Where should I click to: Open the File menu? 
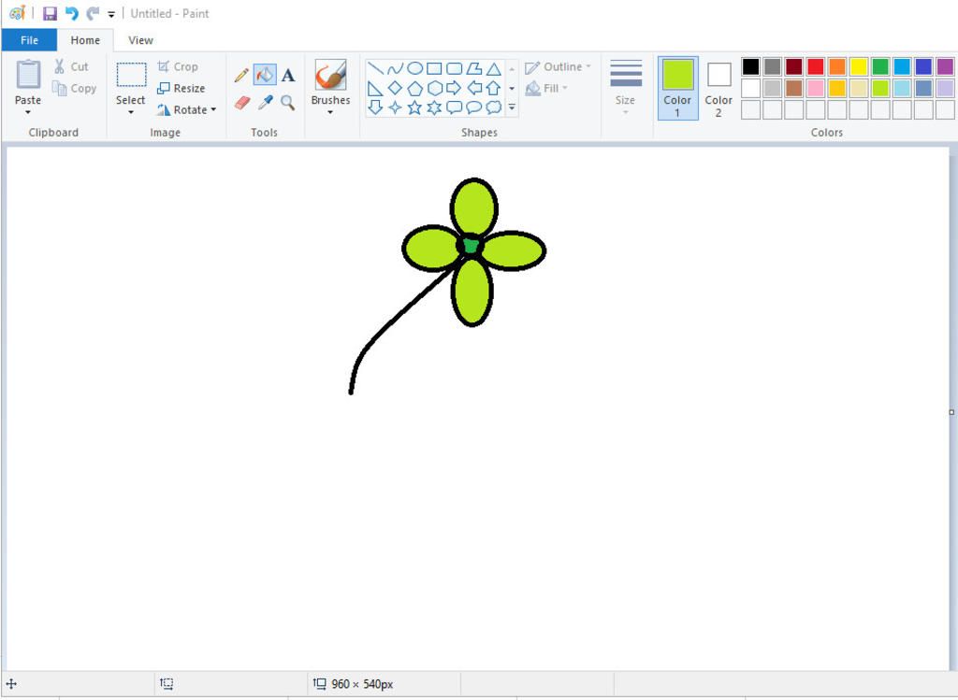tap(29, 40)
